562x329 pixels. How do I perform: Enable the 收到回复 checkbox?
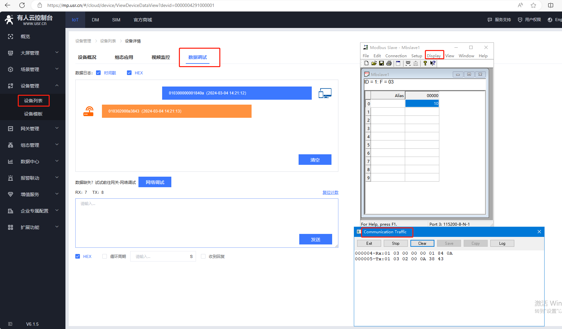(x=203, y=256)
